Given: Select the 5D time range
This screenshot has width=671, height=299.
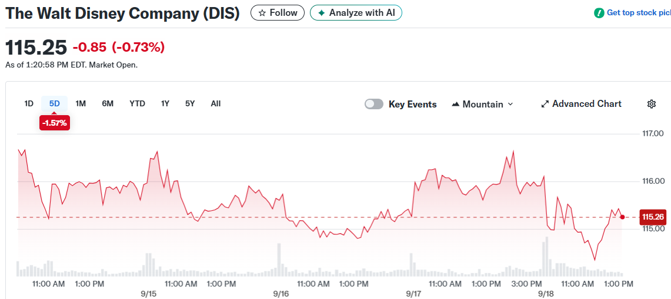Looking at the screenshot, I should [x=54, y=103].
